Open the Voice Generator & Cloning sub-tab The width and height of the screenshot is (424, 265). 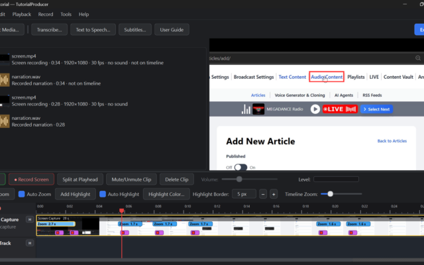coord(299,95)
